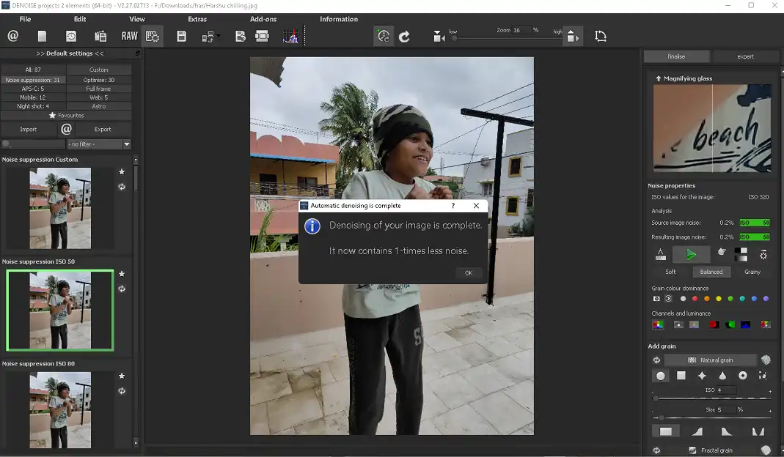Click OK in the denoising complete dialog
Viewport: 784px width, 457px height.
(469, 272)
